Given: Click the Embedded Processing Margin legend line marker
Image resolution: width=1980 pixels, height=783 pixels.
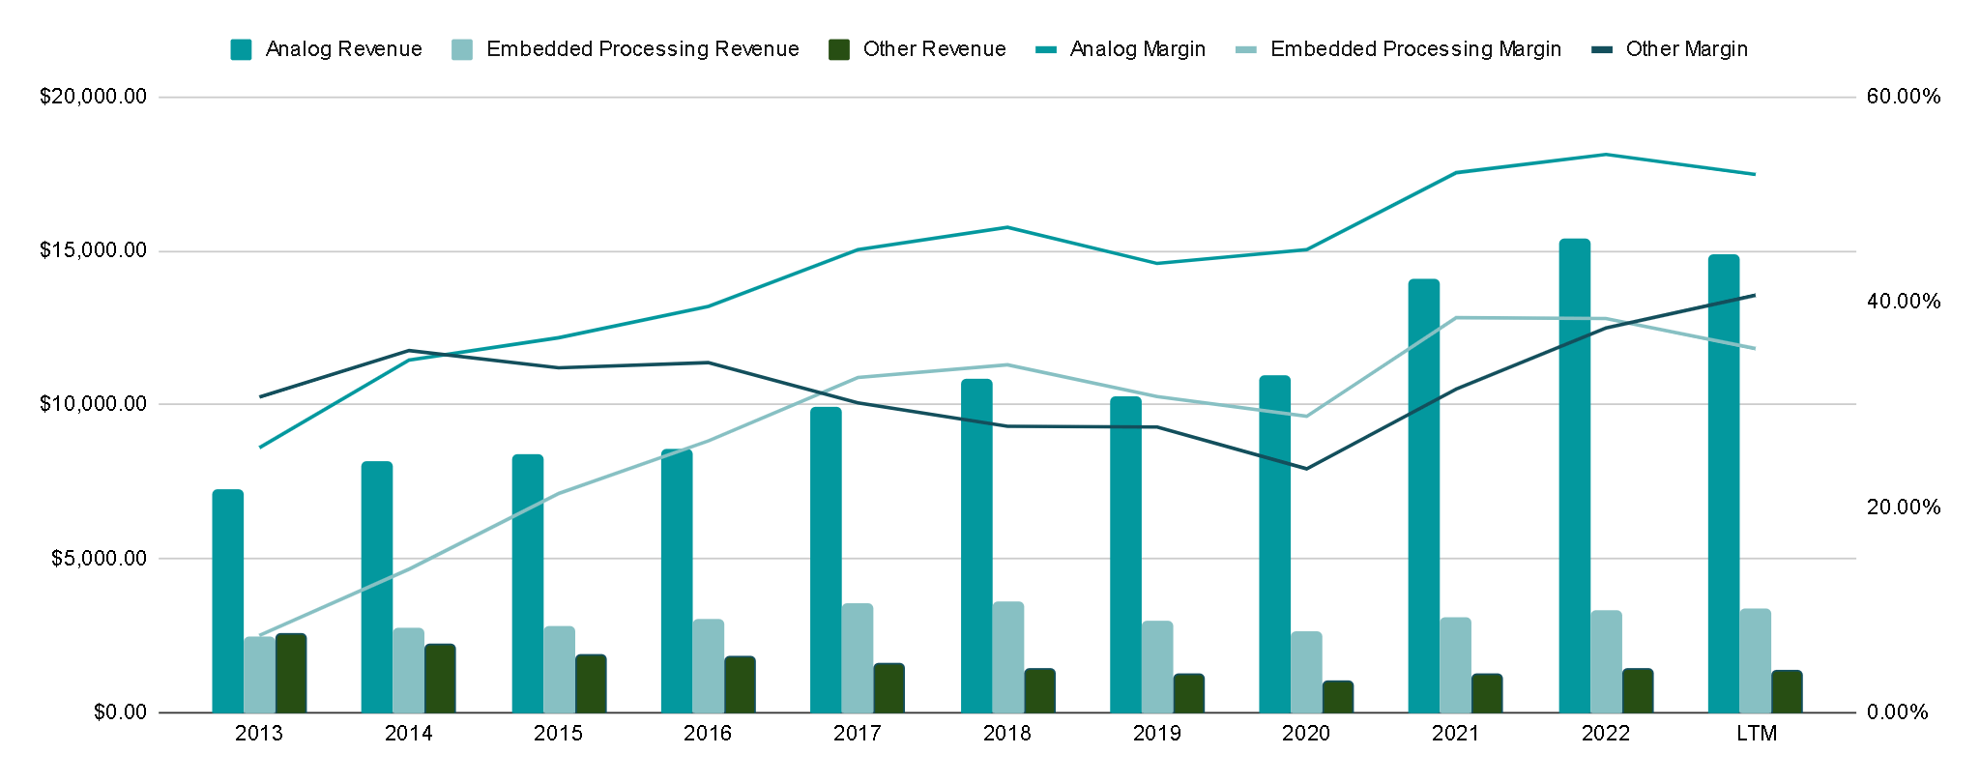Looking at the screenshot, I should 1246,49.
